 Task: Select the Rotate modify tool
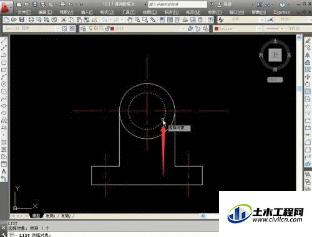pos(308,84)
